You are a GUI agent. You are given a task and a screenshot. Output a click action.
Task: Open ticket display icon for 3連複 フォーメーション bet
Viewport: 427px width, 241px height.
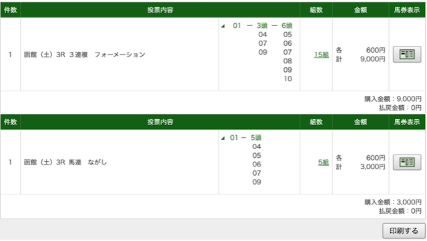(407, 55)
